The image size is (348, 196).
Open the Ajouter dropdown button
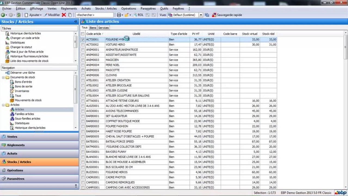(33, 15)
